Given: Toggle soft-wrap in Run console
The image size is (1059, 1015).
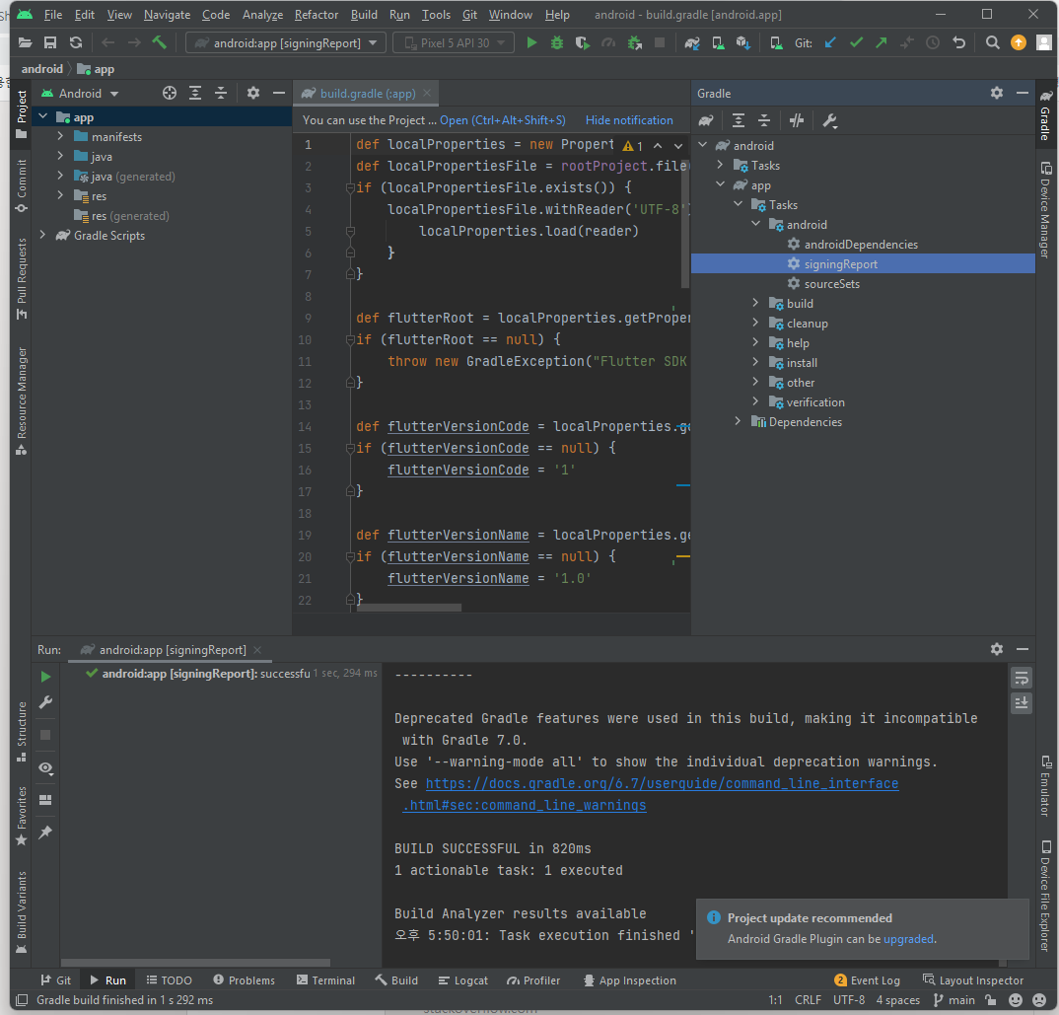Looking at the screenshot, I should 1022,677.
